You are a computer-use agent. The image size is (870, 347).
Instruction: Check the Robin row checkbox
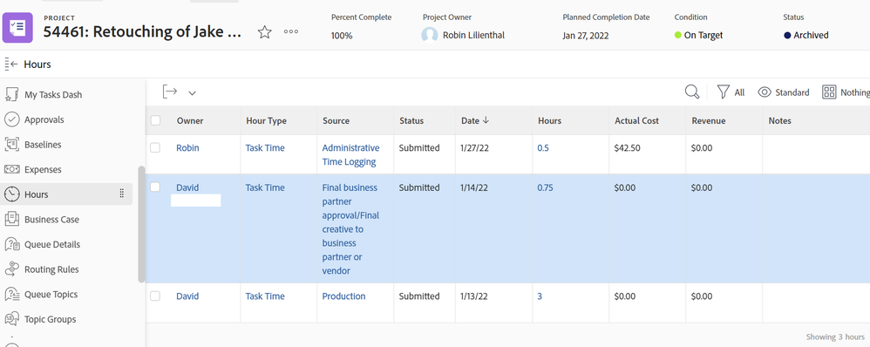(x=155, y=147)
